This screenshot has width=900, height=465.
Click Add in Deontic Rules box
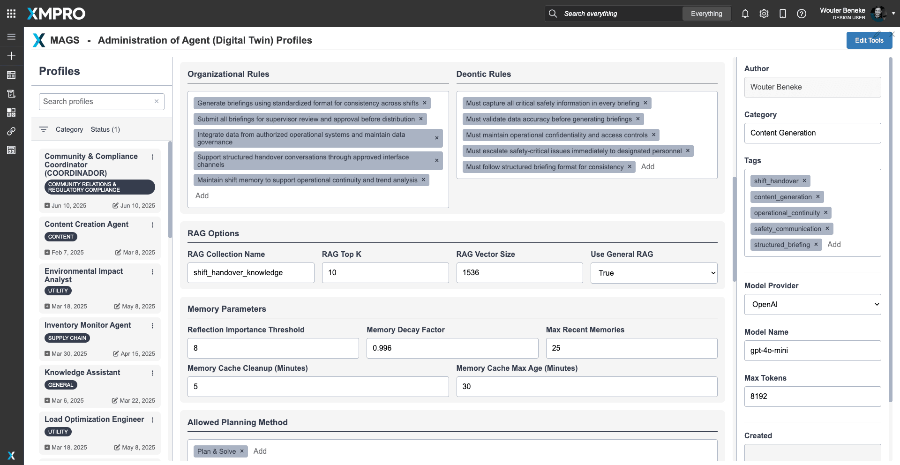click(x=647, y=167)
